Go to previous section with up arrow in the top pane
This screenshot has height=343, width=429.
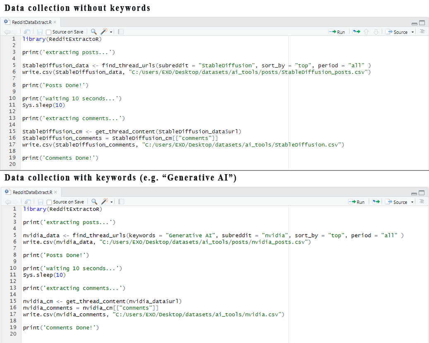tap(366, 32)
